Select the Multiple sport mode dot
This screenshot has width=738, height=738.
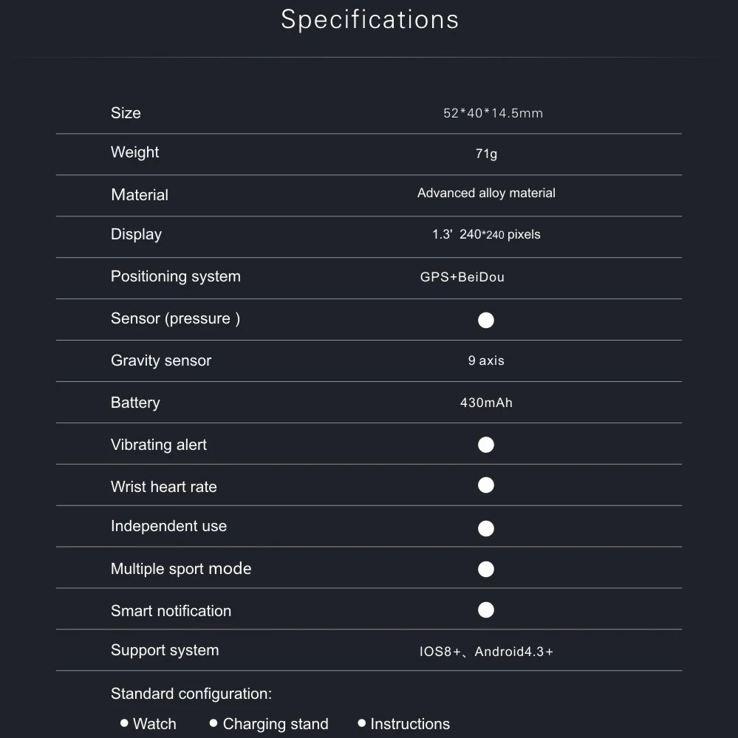(x=486, y=569)
